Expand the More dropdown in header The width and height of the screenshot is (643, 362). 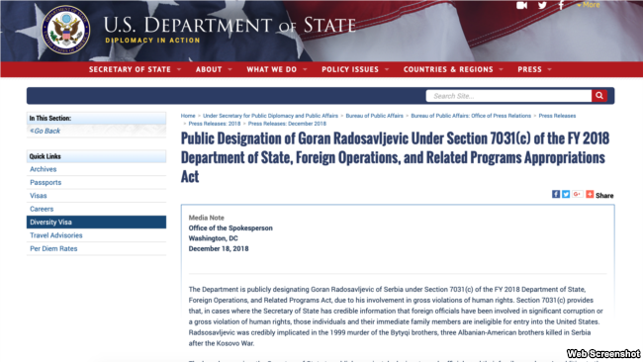pos(589,5)
